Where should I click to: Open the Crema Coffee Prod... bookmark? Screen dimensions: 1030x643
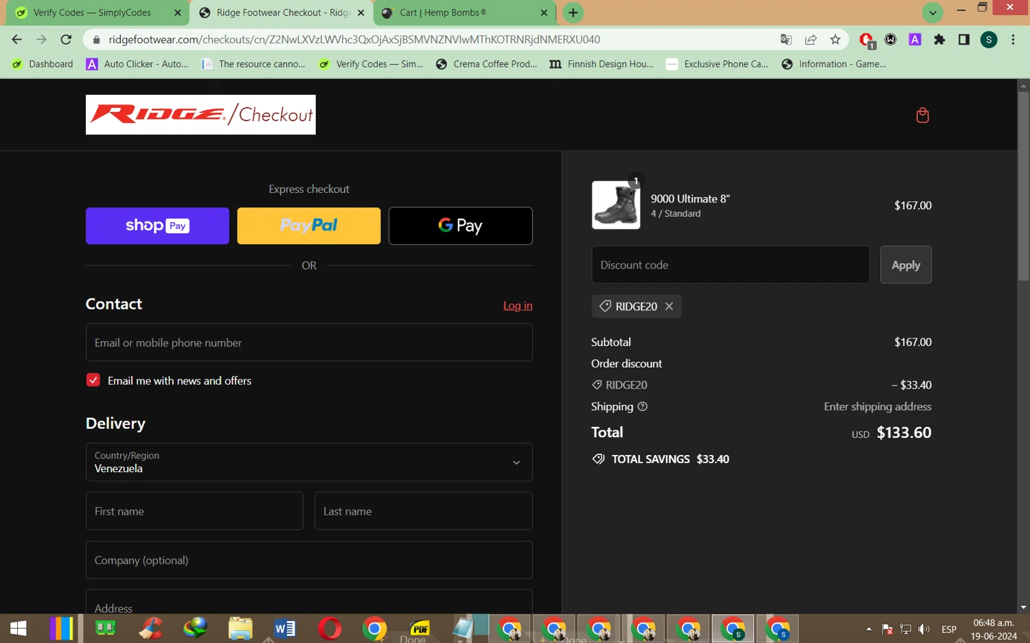pos(486,64)
